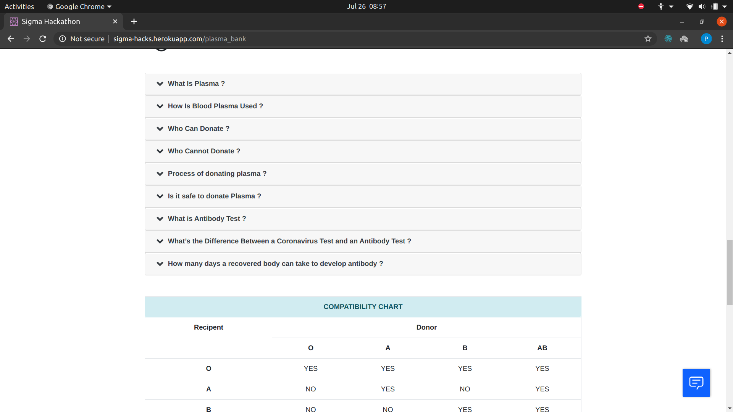Expand Process of donating plasma chevron
Viewport: 733px width, 412px height.
[x=160, y=174]
